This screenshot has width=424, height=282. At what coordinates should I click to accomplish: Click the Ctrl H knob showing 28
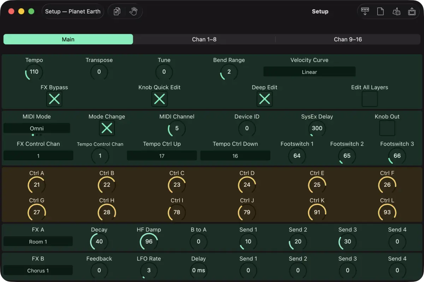point(107,212)
